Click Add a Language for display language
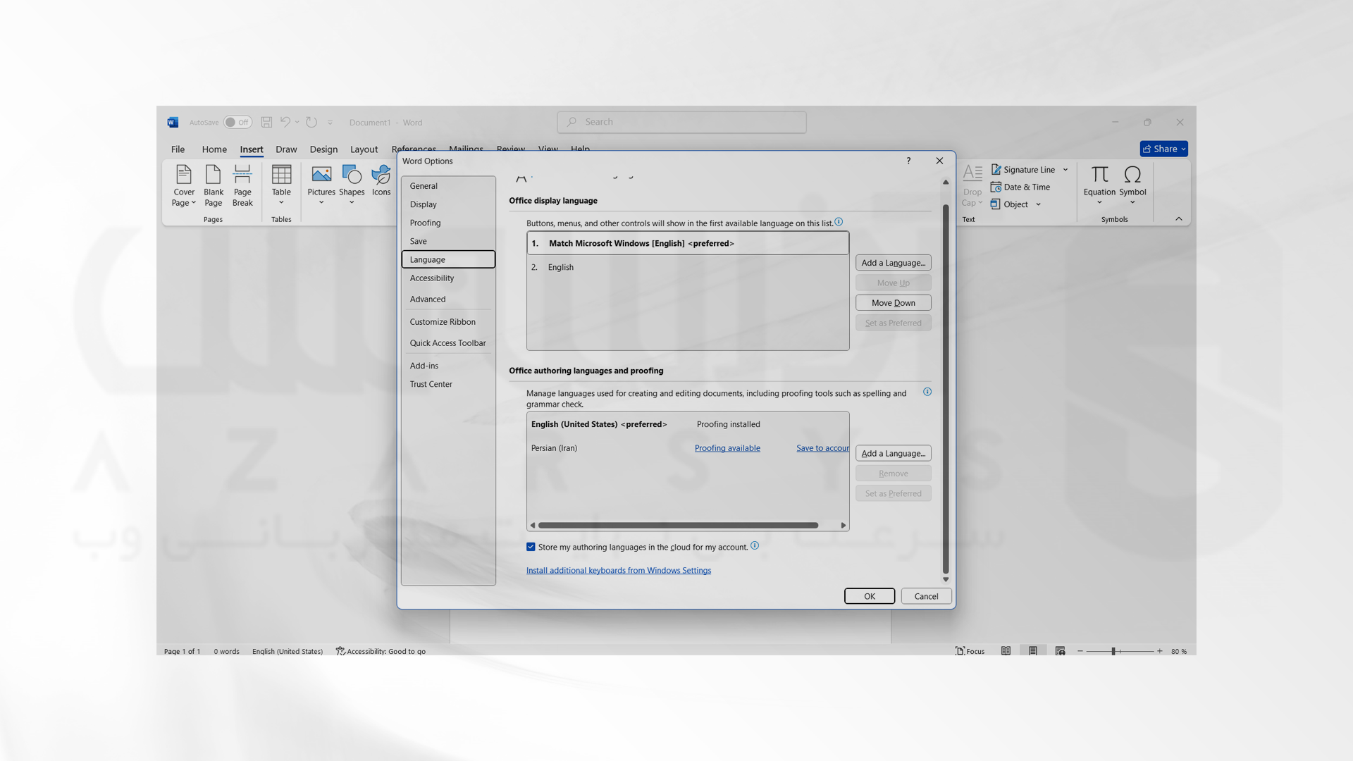Image resolution: width=1353 pixels, height=761 pixels. tap(893, 263)
